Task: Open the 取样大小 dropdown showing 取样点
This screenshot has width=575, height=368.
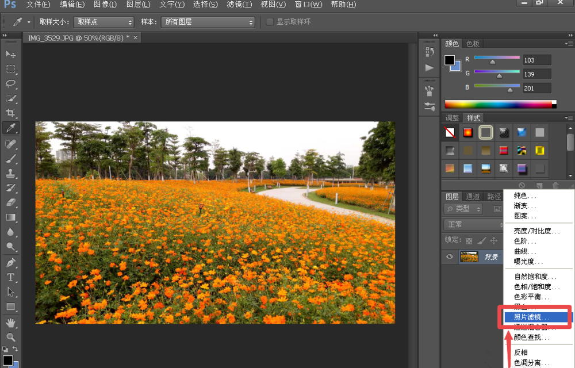Action: (103, 22)
